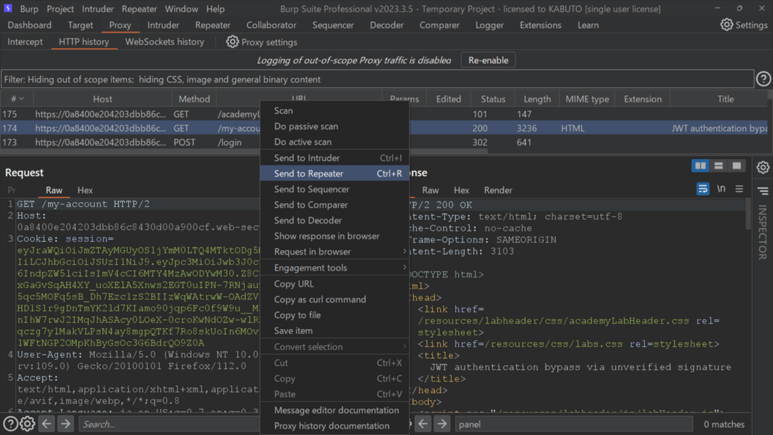Open the filter help question mark icon
The image size is (773, 435).
click(763, 79)
